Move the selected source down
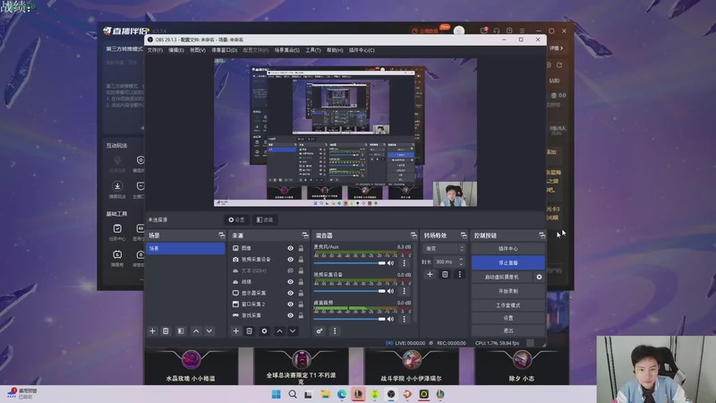The width and height of the screenshot is (716, 403). (293, 330)
